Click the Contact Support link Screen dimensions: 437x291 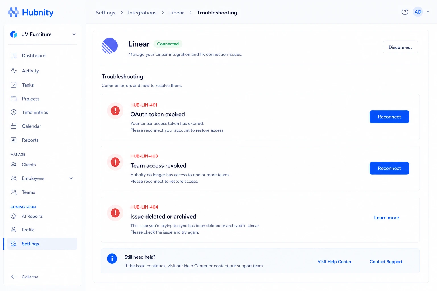point(386,261)
